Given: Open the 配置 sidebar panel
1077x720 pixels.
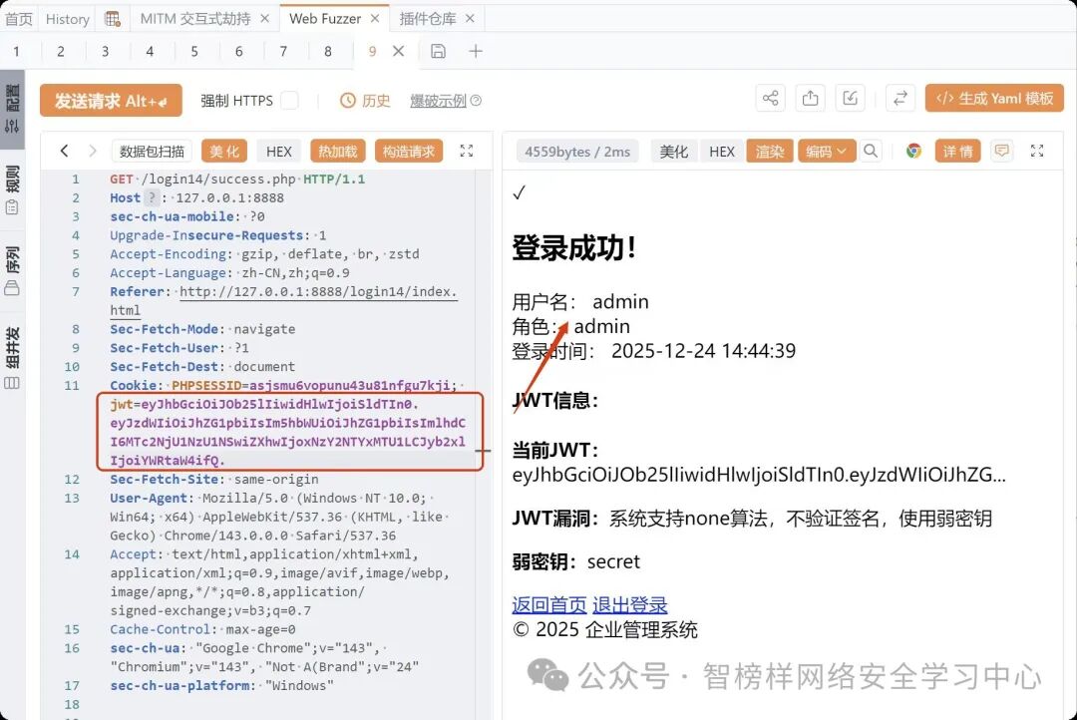Looking at the screenshot, I should [12, 109].
